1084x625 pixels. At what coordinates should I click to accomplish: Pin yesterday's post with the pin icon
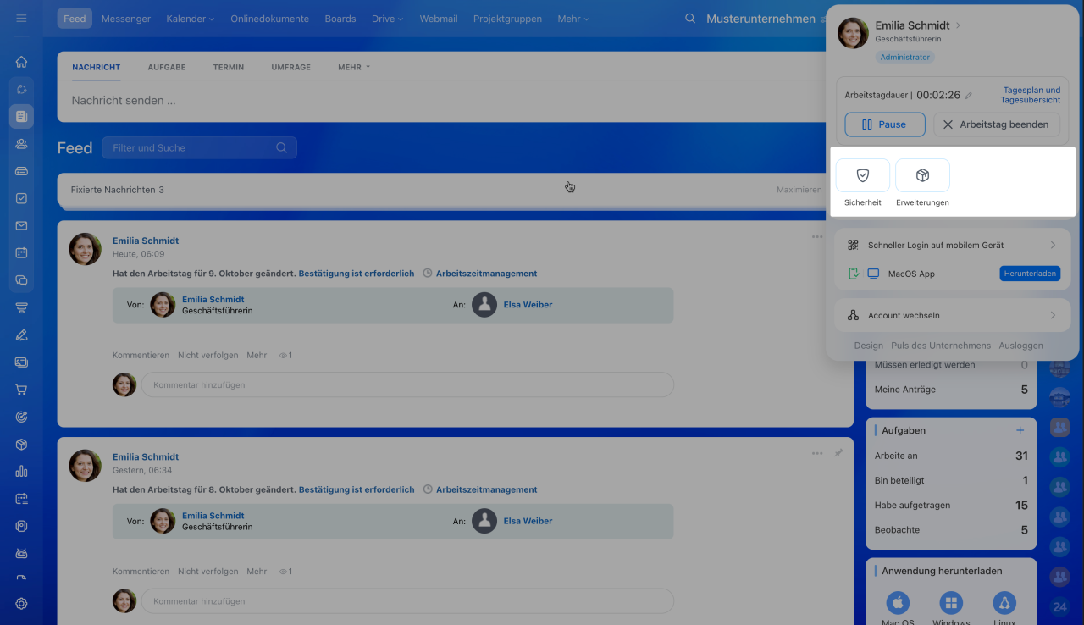point(838,453)
